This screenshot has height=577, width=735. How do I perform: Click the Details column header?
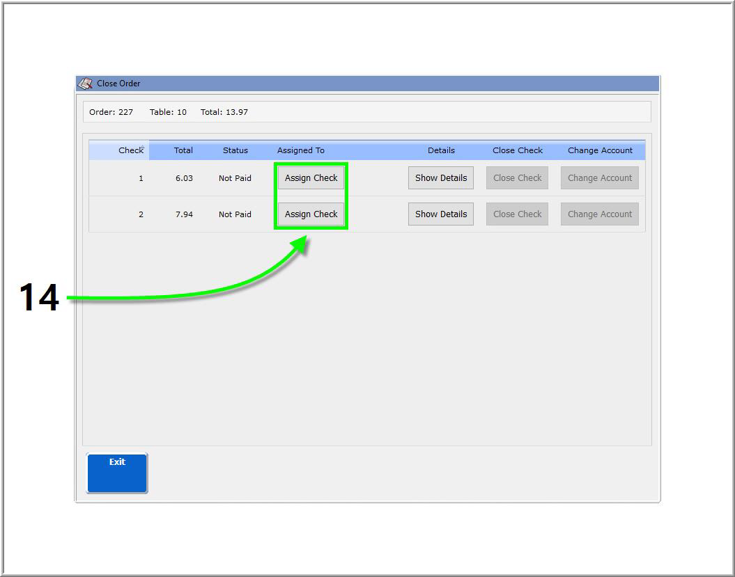coord(441,150)
